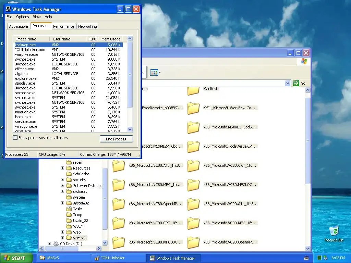Open the View menu in Task Manager

37,17
